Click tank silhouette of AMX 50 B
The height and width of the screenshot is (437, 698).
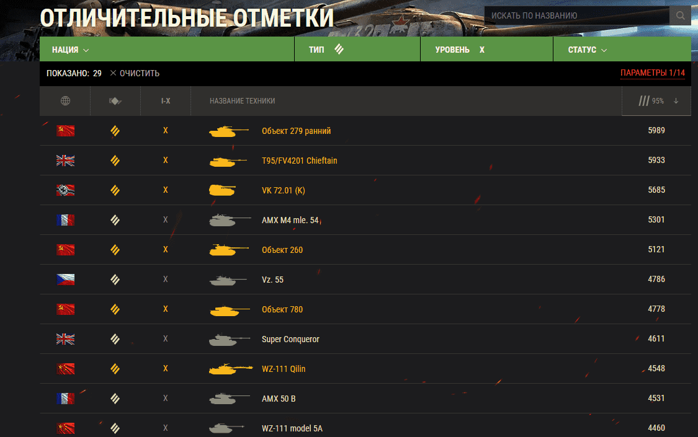[x=229, y=399]
